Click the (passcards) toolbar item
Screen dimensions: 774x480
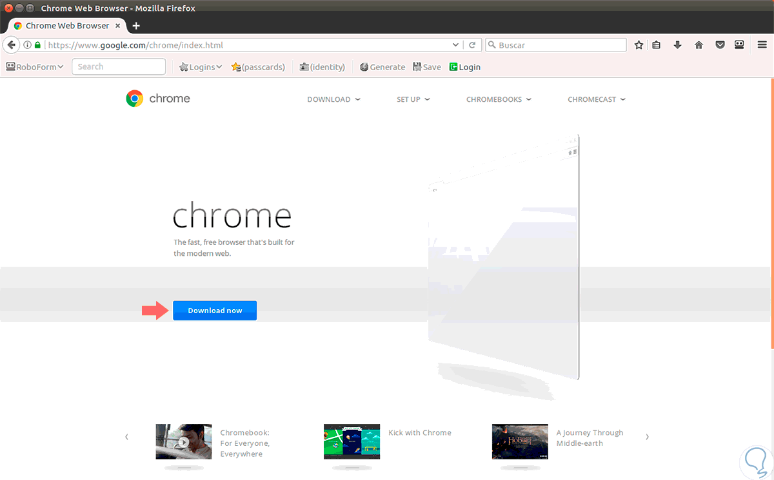(258, 67)
